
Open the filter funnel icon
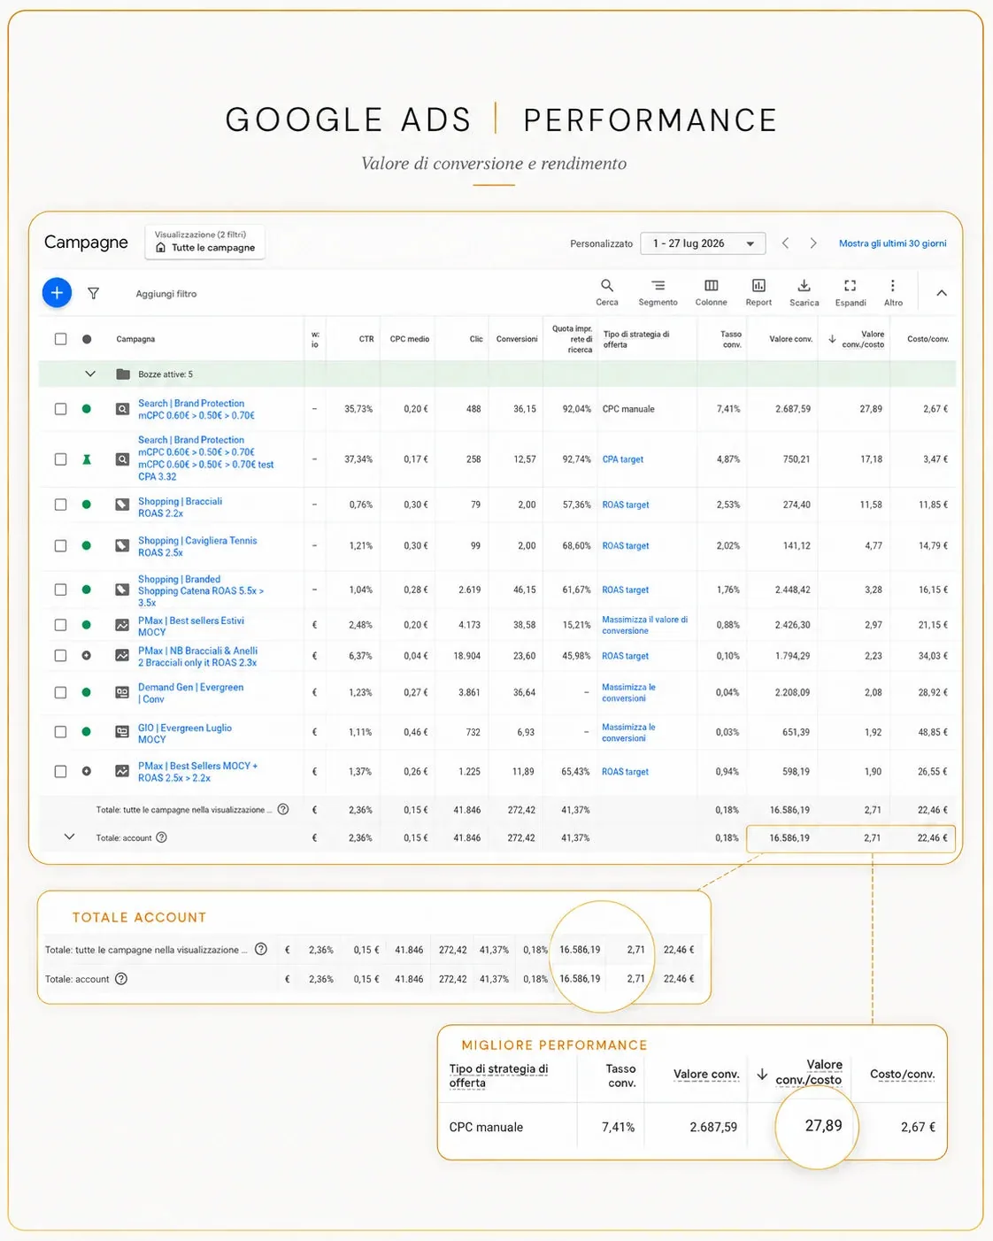(x=93, y=293)
